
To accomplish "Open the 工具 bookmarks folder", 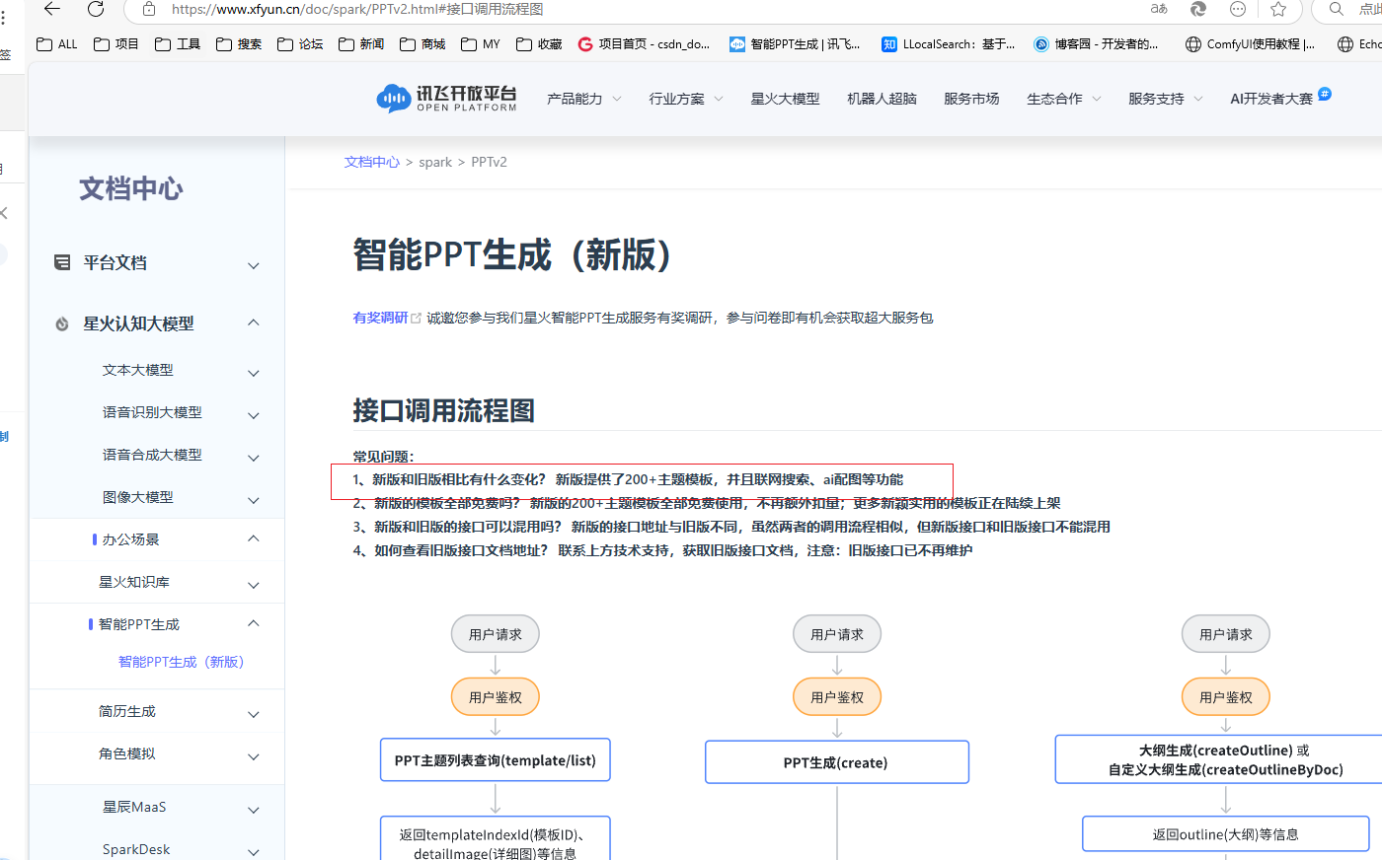I will [x=178, y=44].
